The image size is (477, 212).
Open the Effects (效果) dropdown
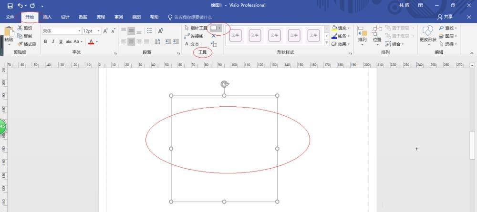341,44
